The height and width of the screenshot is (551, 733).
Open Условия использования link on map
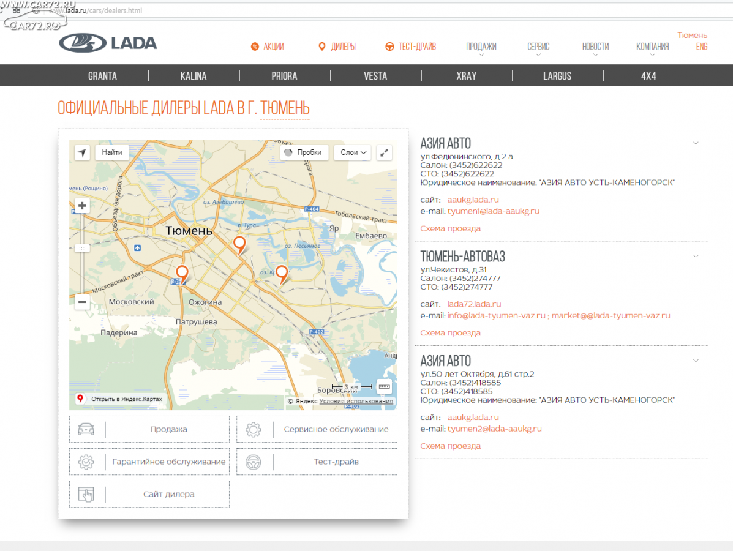[x=356, y=401]
